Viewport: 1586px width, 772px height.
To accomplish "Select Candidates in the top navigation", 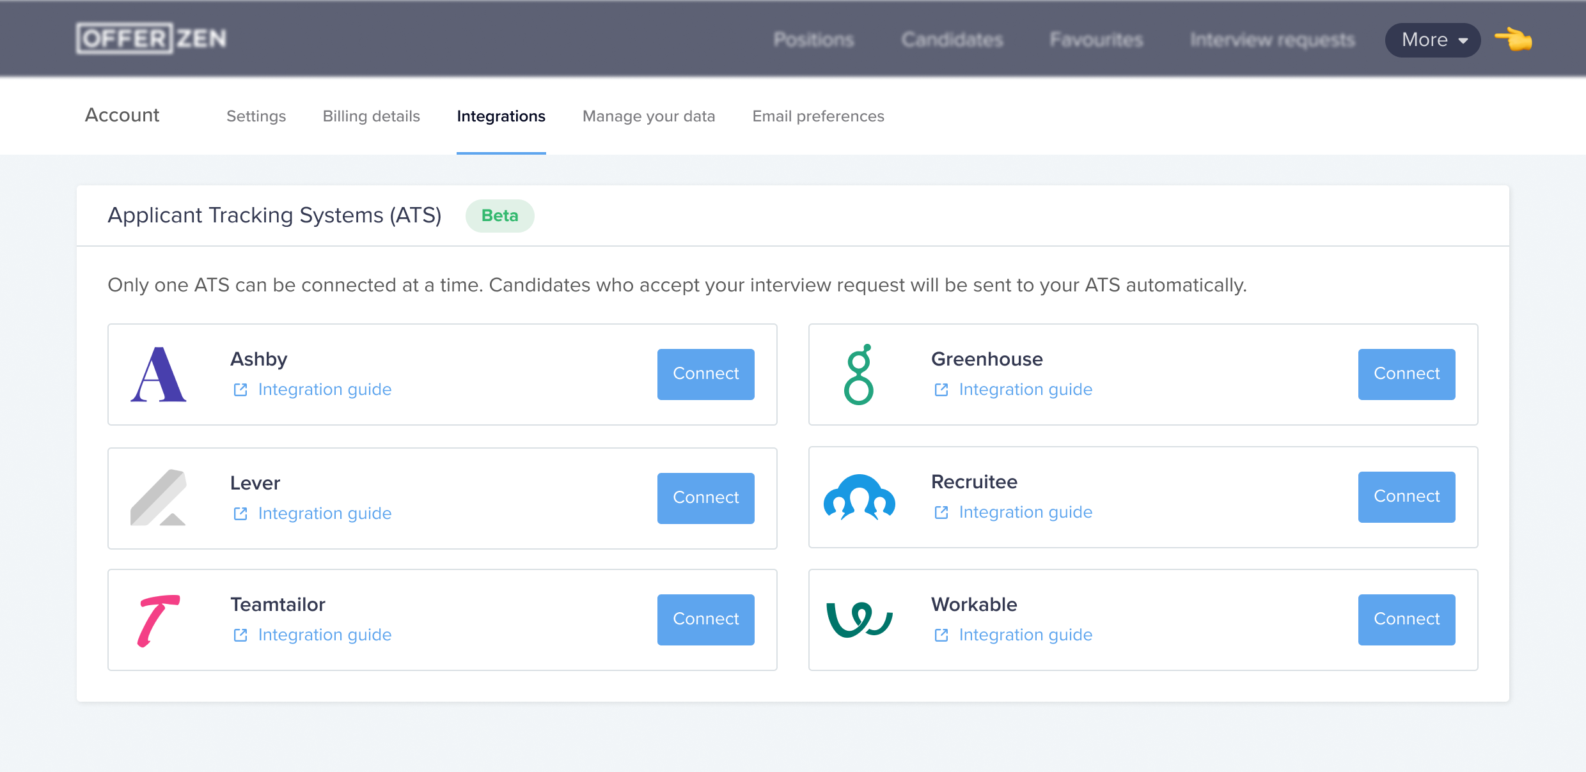I will click(x=952, y=40).
